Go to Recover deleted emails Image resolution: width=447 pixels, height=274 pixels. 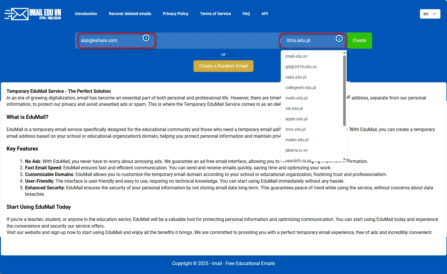(130, 14)
